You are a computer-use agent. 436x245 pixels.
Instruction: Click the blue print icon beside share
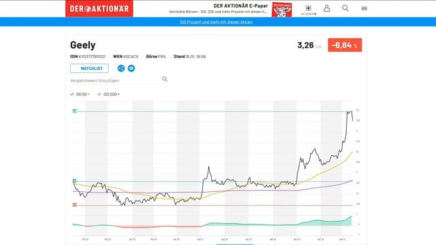(131, 68)
